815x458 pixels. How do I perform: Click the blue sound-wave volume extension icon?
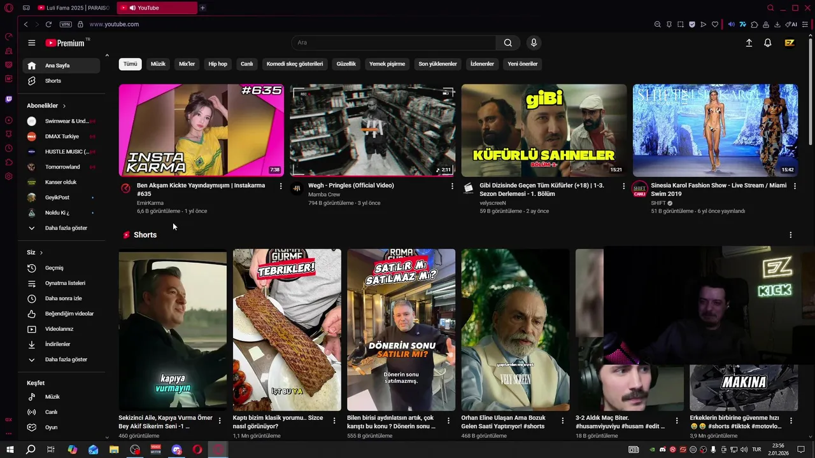point(731,24)
